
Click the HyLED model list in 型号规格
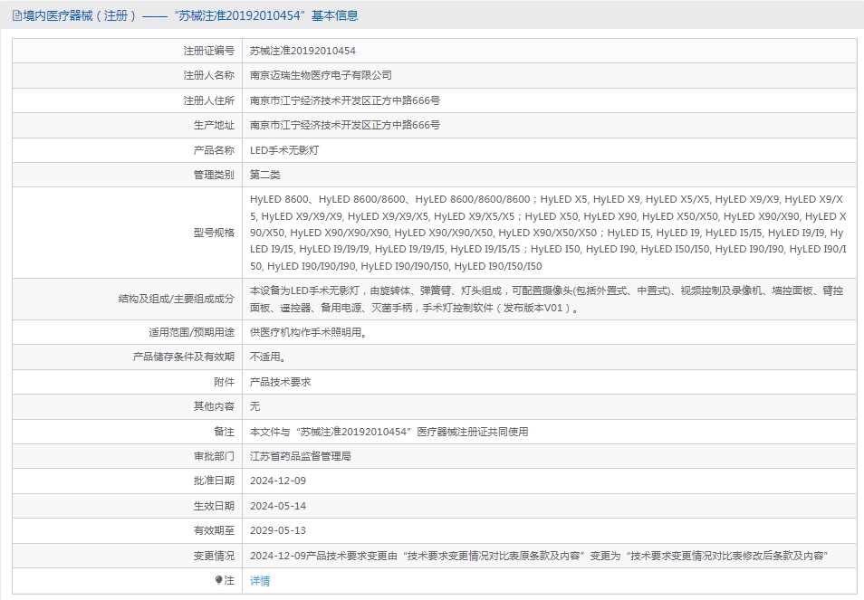[548, 233]
